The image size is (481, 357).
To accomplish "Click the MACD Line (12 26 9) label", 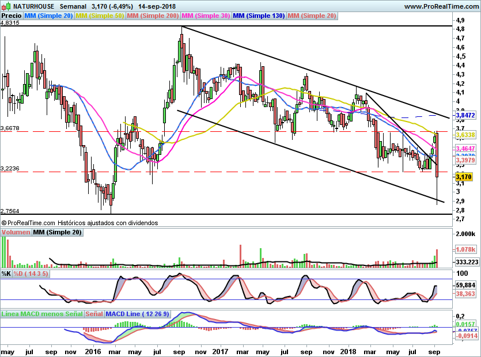I will [x=137, y=314].
